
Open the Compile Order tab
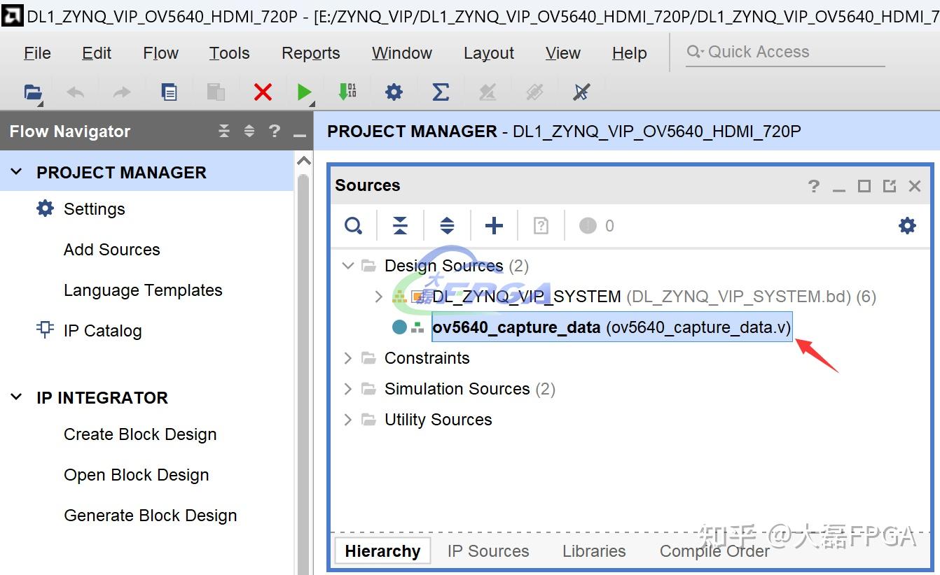pyautogui.click(x=714, y=551)
